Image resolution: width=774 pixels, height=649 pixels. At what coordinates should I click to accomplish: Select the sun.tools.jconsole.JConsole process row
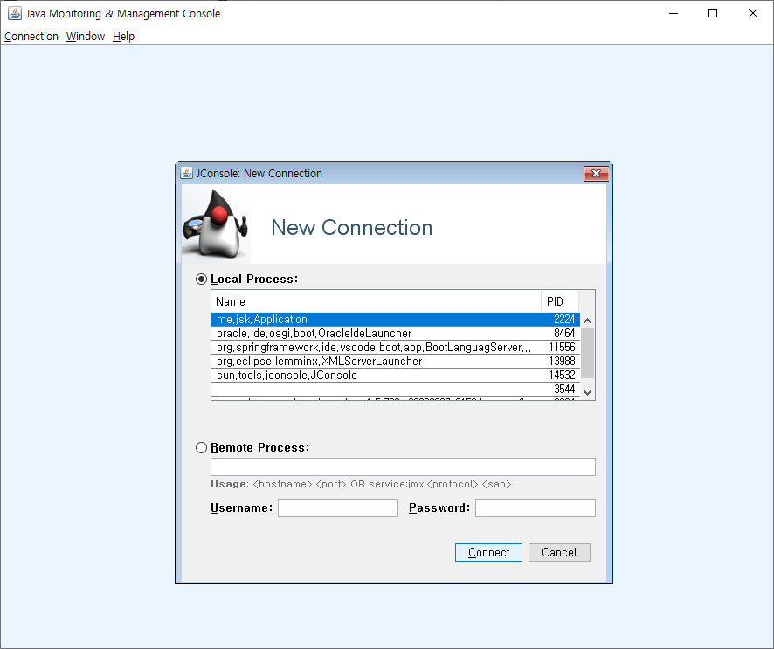click(x=396, y=375)
